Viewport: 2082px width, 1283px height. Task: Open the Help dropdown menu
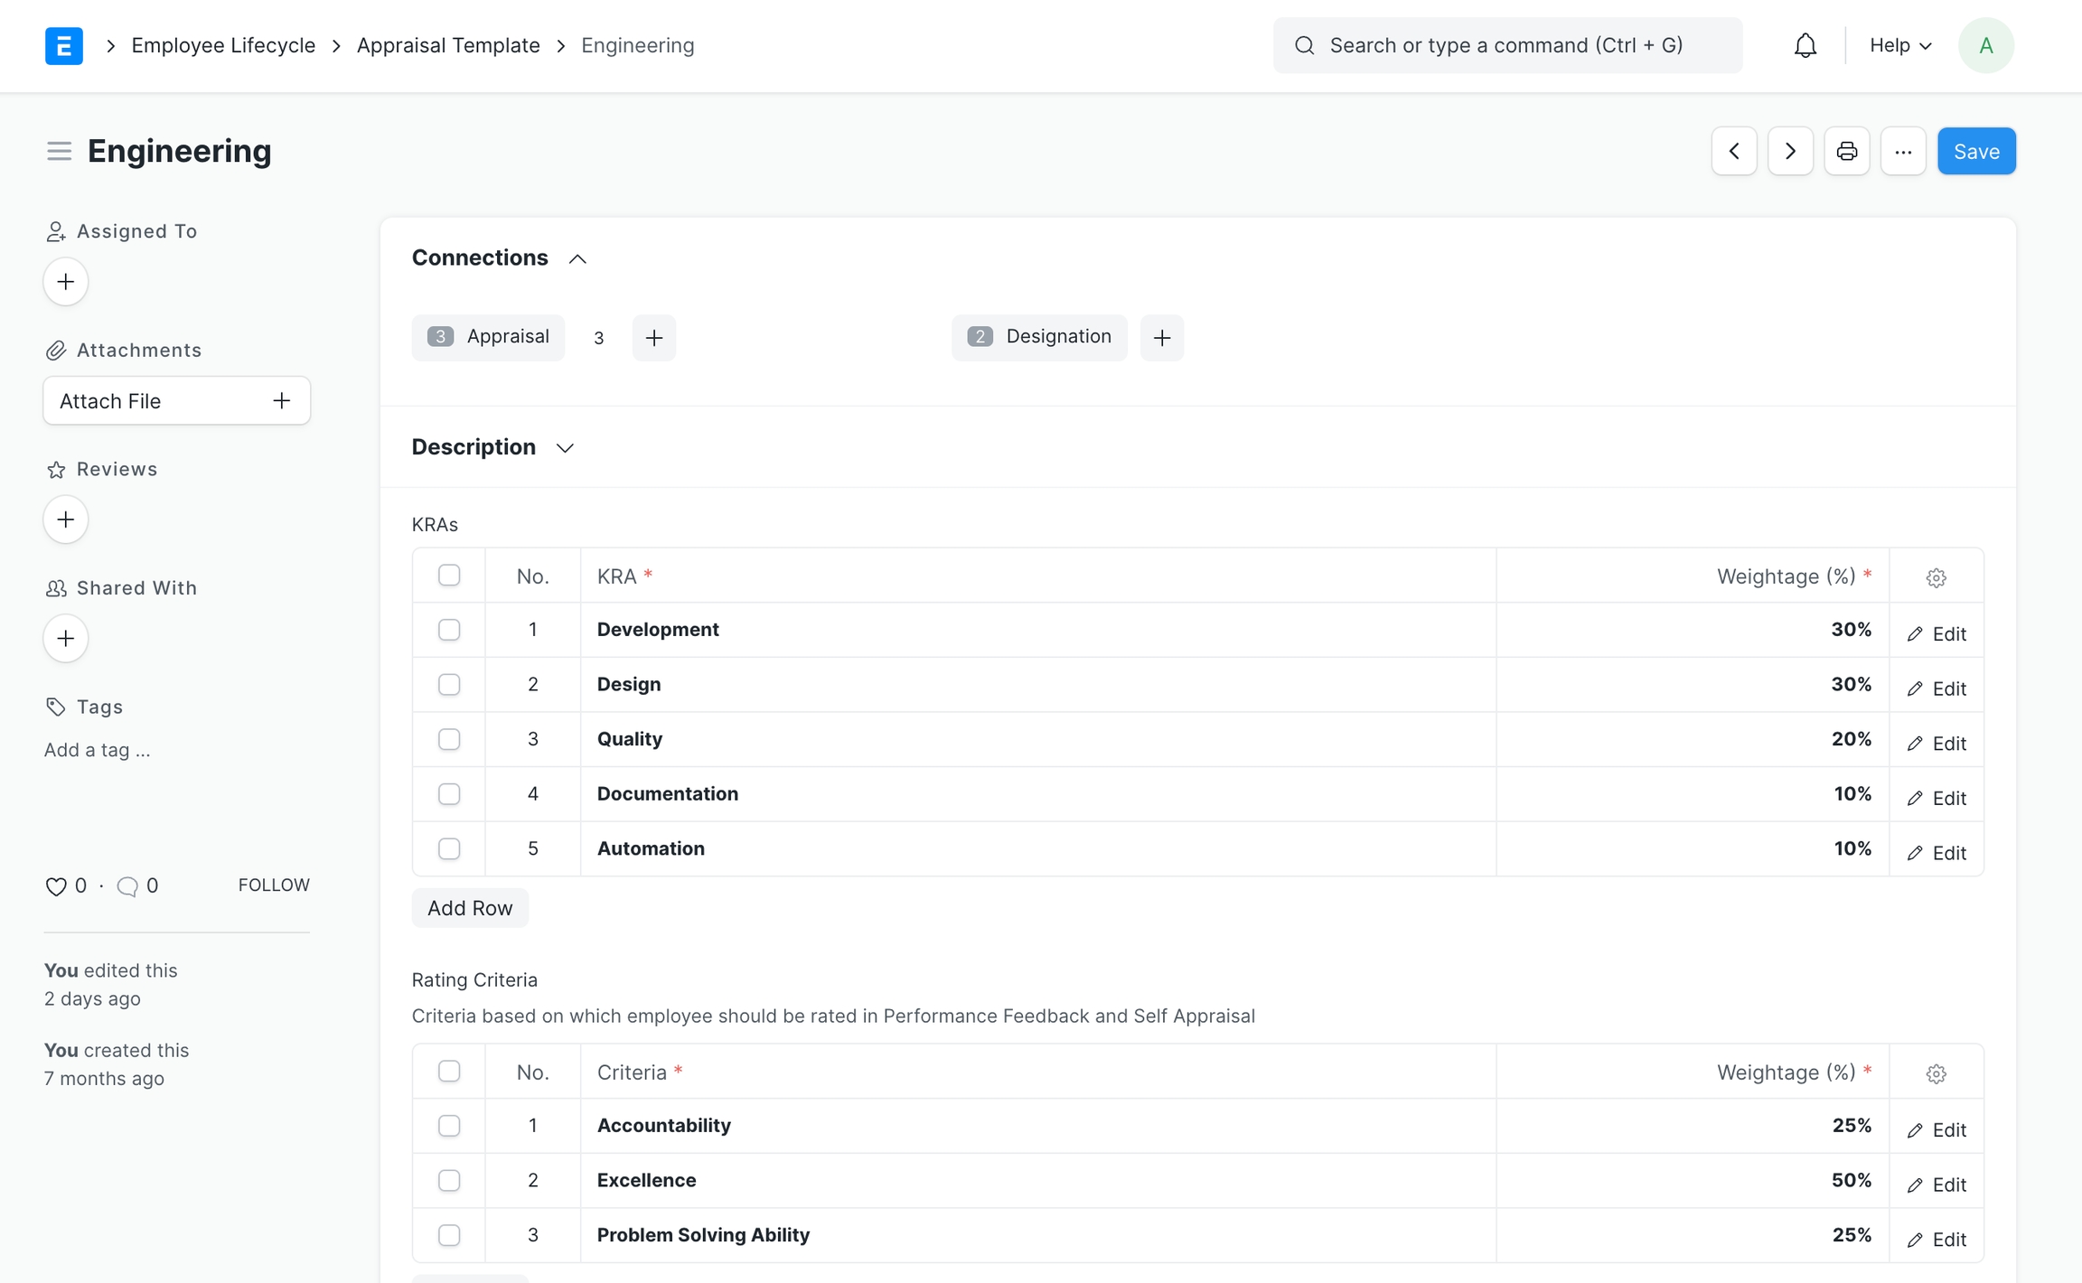pos(1899,45)
